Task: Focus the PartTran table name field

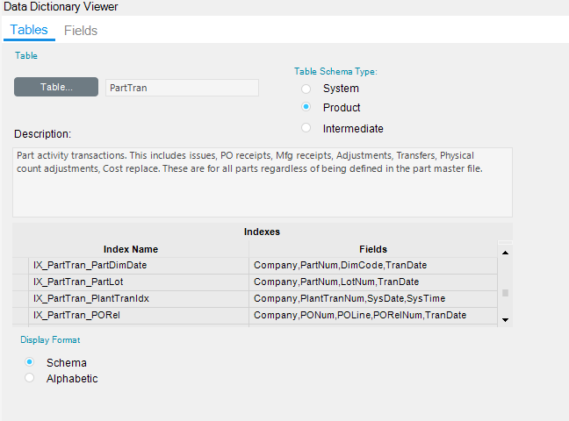Action: [182, 88]
